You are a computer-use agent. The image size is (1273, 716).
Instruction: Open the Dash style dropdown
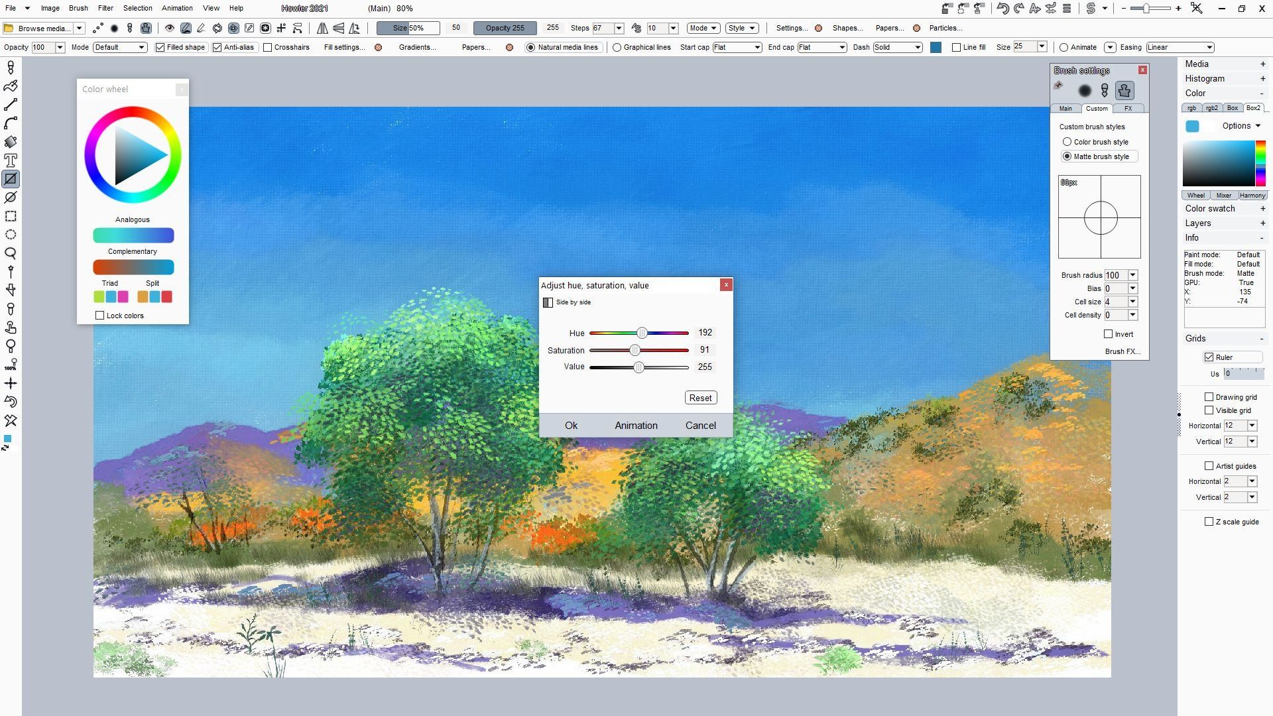[x=918, y=47]
